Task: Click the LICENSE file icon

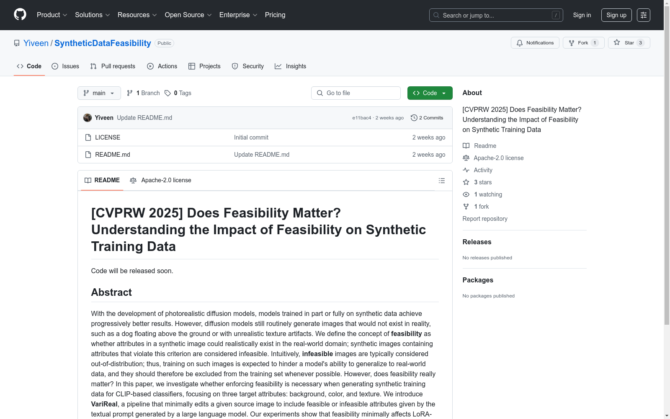Action: coord(88,137)
